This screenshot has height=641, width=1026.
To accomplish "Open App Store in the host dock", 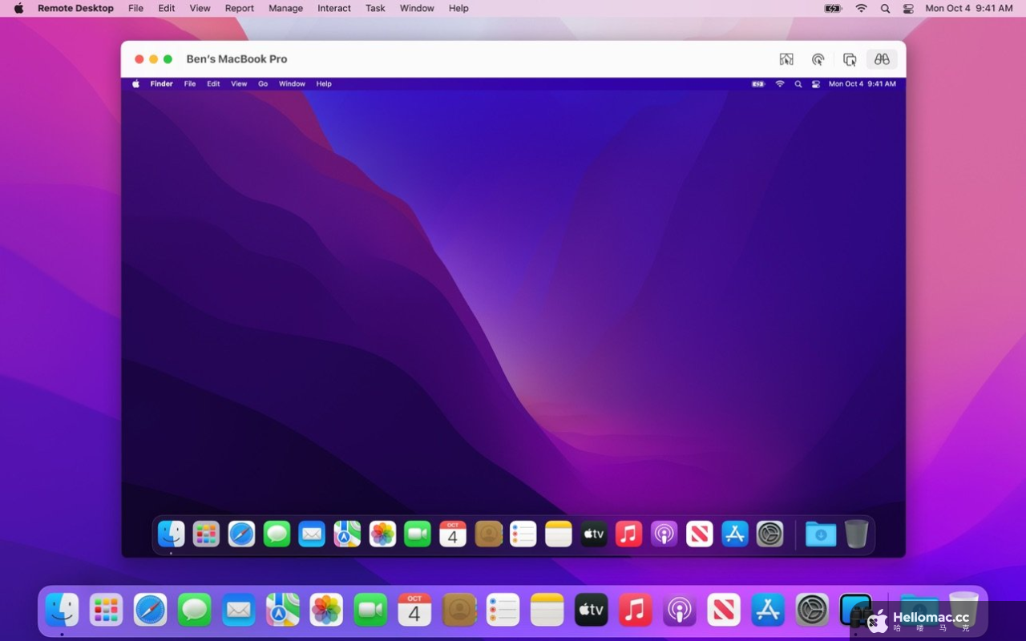I will coord(768,610).
